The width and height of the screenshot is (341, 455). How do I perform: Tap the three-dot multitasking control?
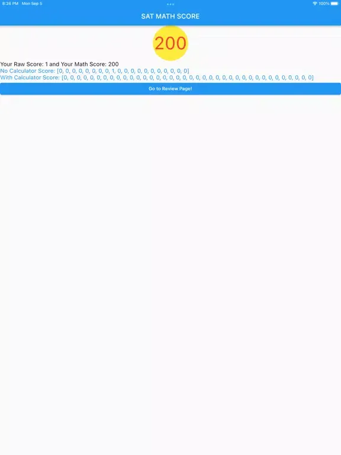pyautogui.click(x=170, y=4)
